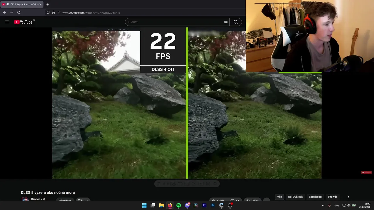Open the on-screen keyboard in search box
Screen dimensions: 374x210
coord(226,22)
